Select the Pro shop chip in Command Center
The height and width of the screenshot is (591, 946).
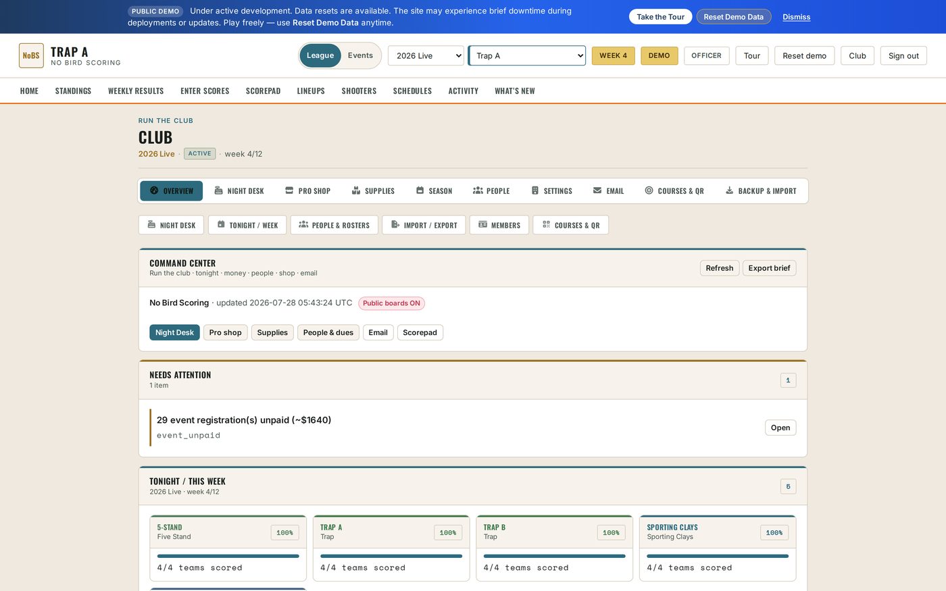click(225, 332)
